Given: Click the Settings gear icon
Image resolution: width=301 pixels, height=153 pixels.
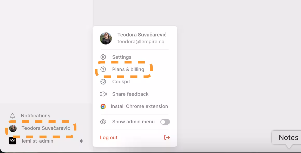Looking at the screenshot, I should click(x=103, y=57).
